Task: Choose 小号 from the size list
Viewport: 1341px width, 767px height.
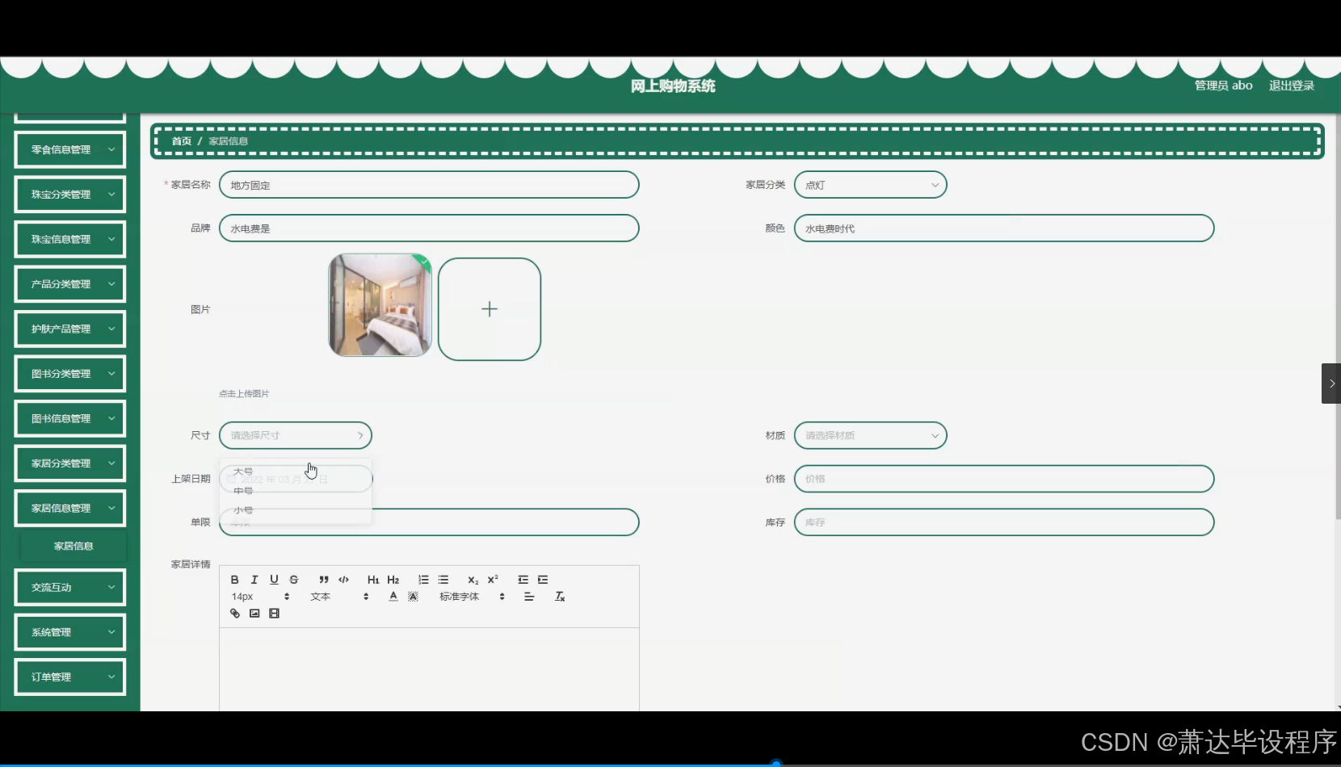Action: [x=296, y=510]
